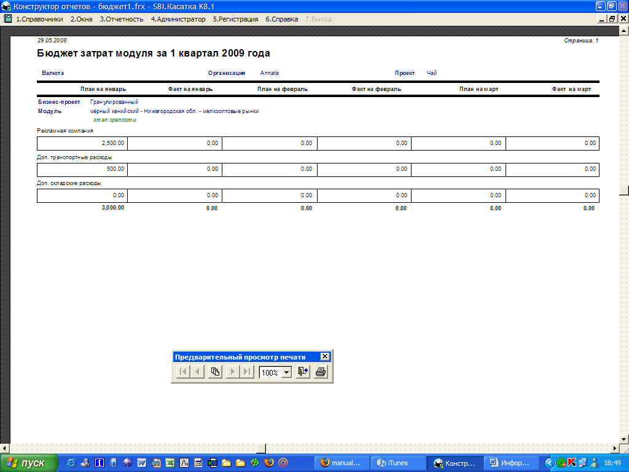Viewport: 629px width, 472px height.
Task: Launch Firefox from quick launch
Action: click(x=269, y=463)
